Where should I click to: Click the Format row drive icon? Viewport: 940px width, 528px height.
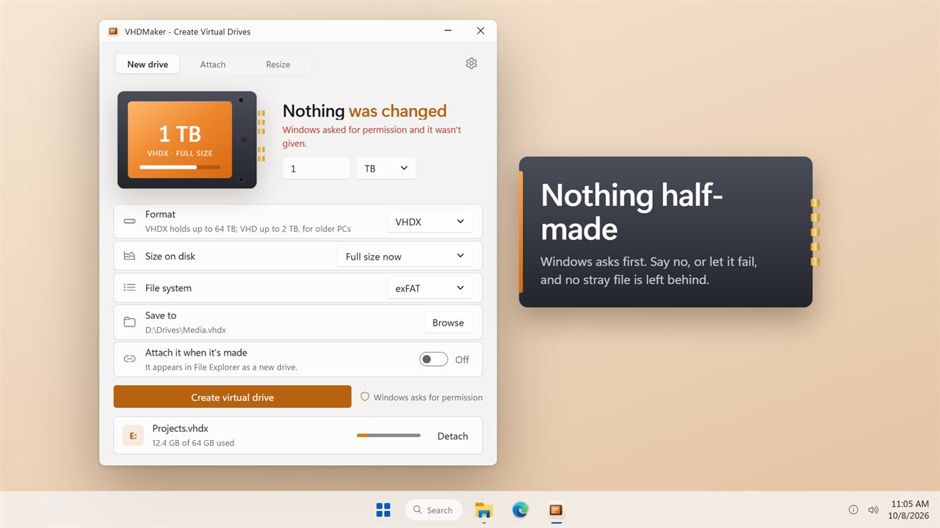point(130,221)
